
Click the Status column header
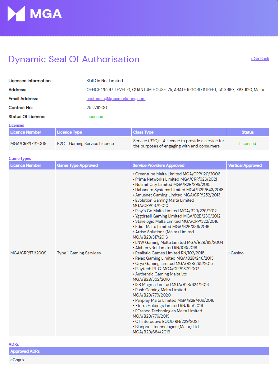coord(248,132)
